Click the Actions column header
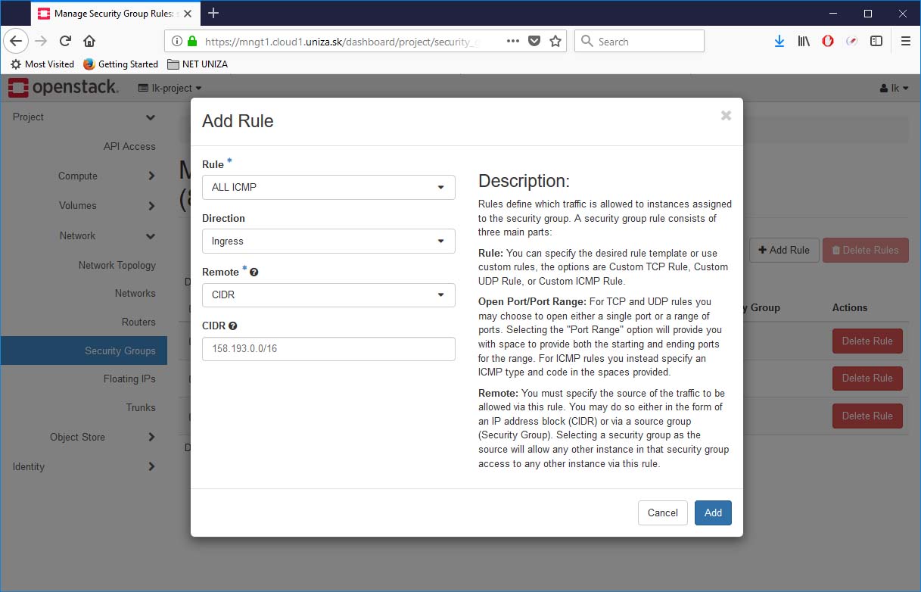 click(x=850, y=307)
